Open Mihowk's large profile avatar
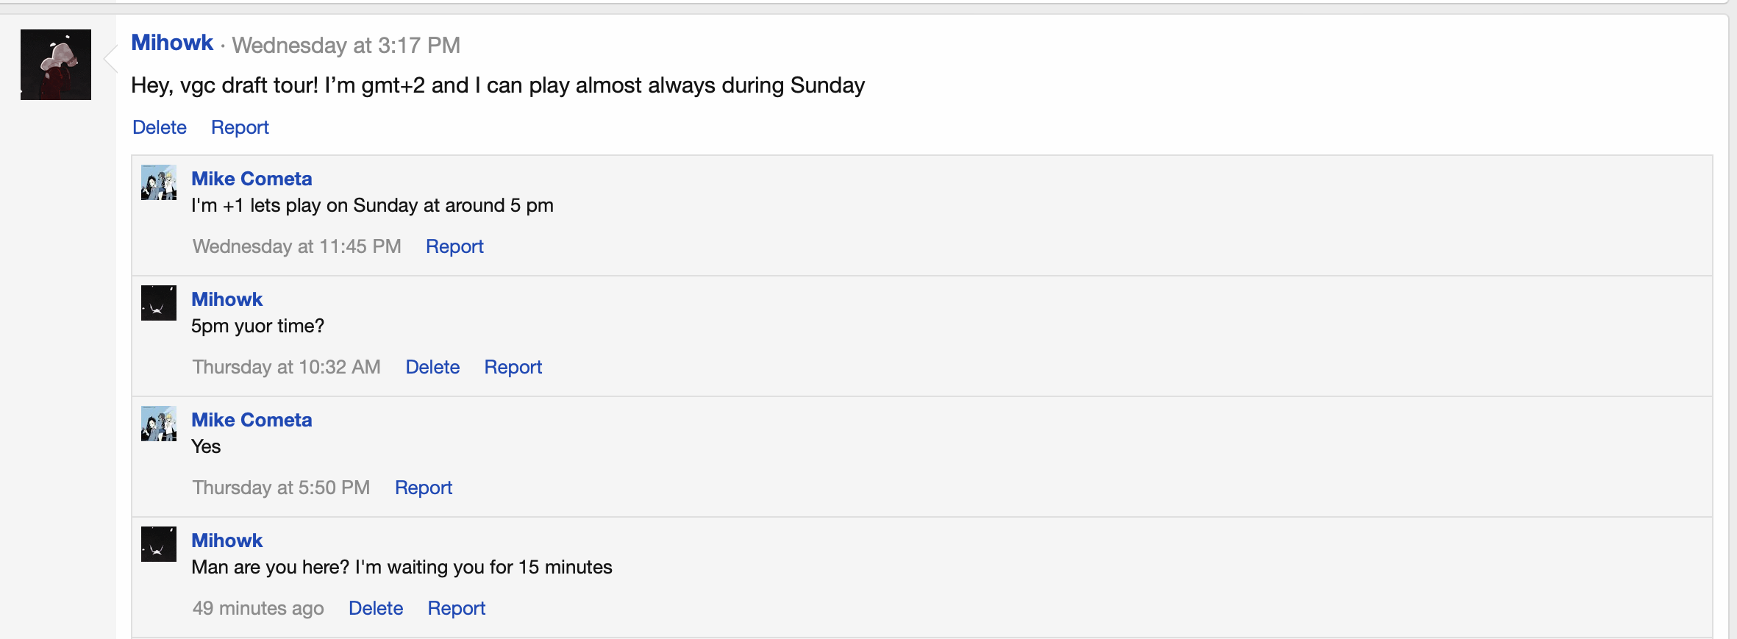Screen dimensions: 1737x639 pyautogui.click(x=56, y=65)
